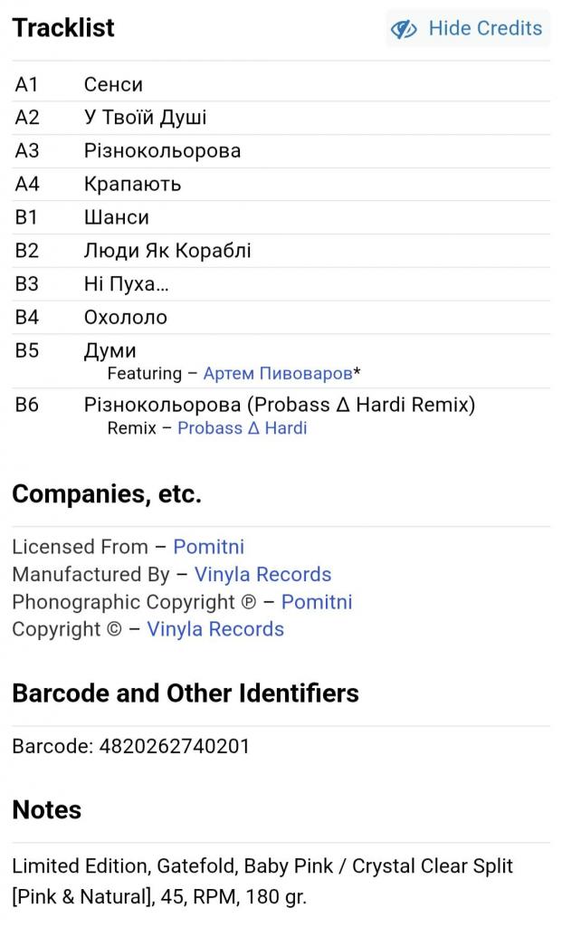The width and height of the screenshot is (562, 927).
Task: Select track B2 Люди Як Кораблі
Action: [167, 251]
